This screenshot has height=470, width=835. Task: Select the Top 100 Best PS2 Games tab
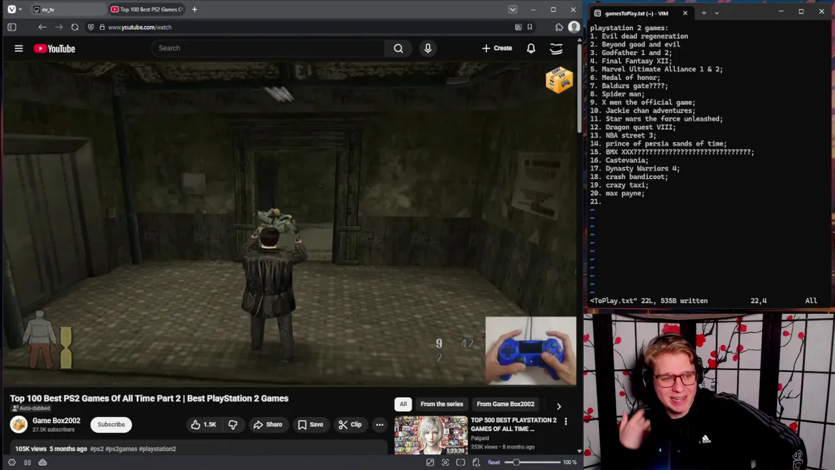(x=147, y=9)
